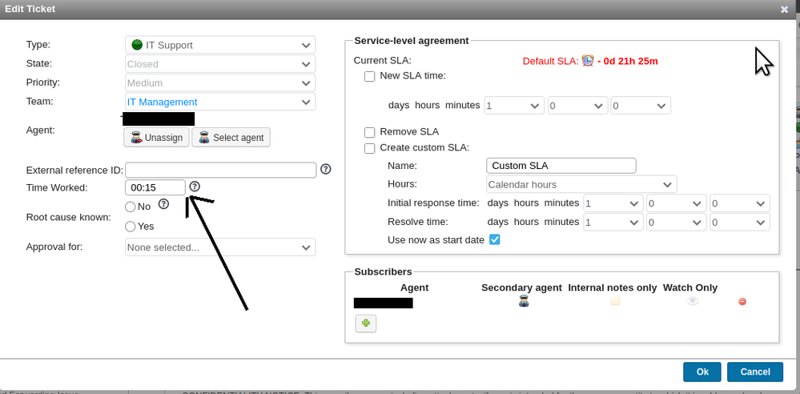800x394 pixels.
Task: Click the Unassign agent button
Action: point(156,138)
